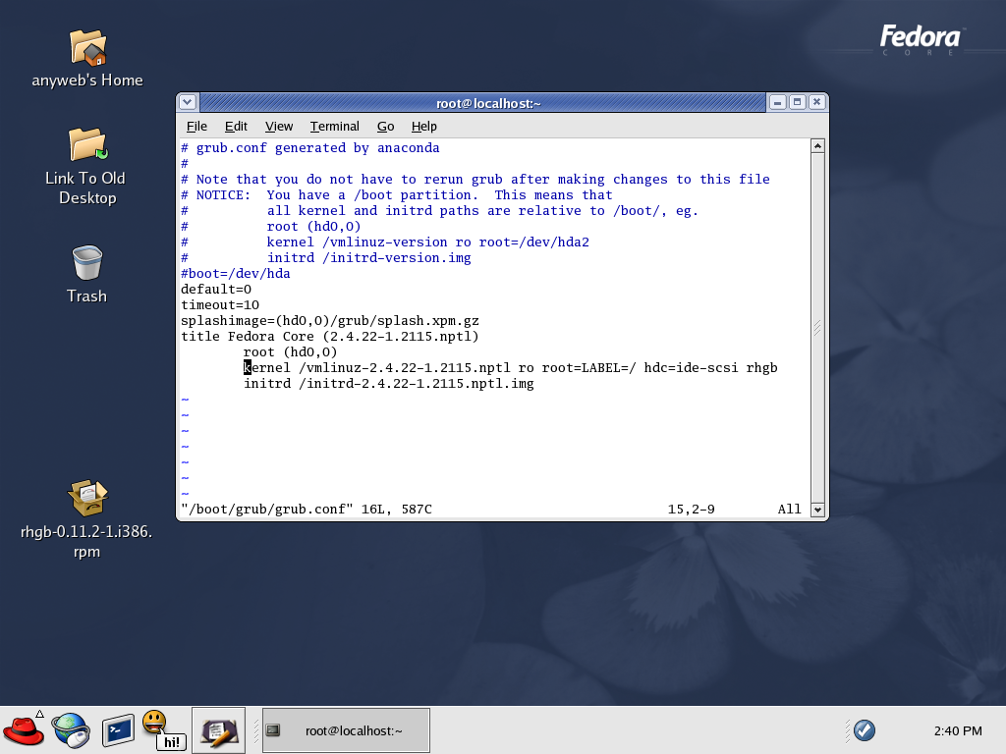Viewport: 1006px width, 754px height.
Task: Launch the web browser globe icon
Action: (71, 730)
